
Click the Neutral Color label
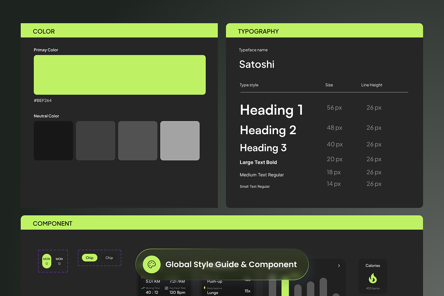pos(46,116)
